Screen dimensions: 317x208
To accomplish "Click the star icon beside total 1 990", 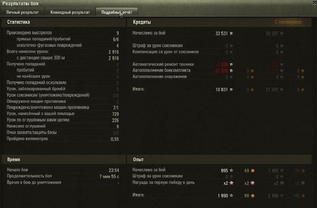I will (x=231, y=196).
